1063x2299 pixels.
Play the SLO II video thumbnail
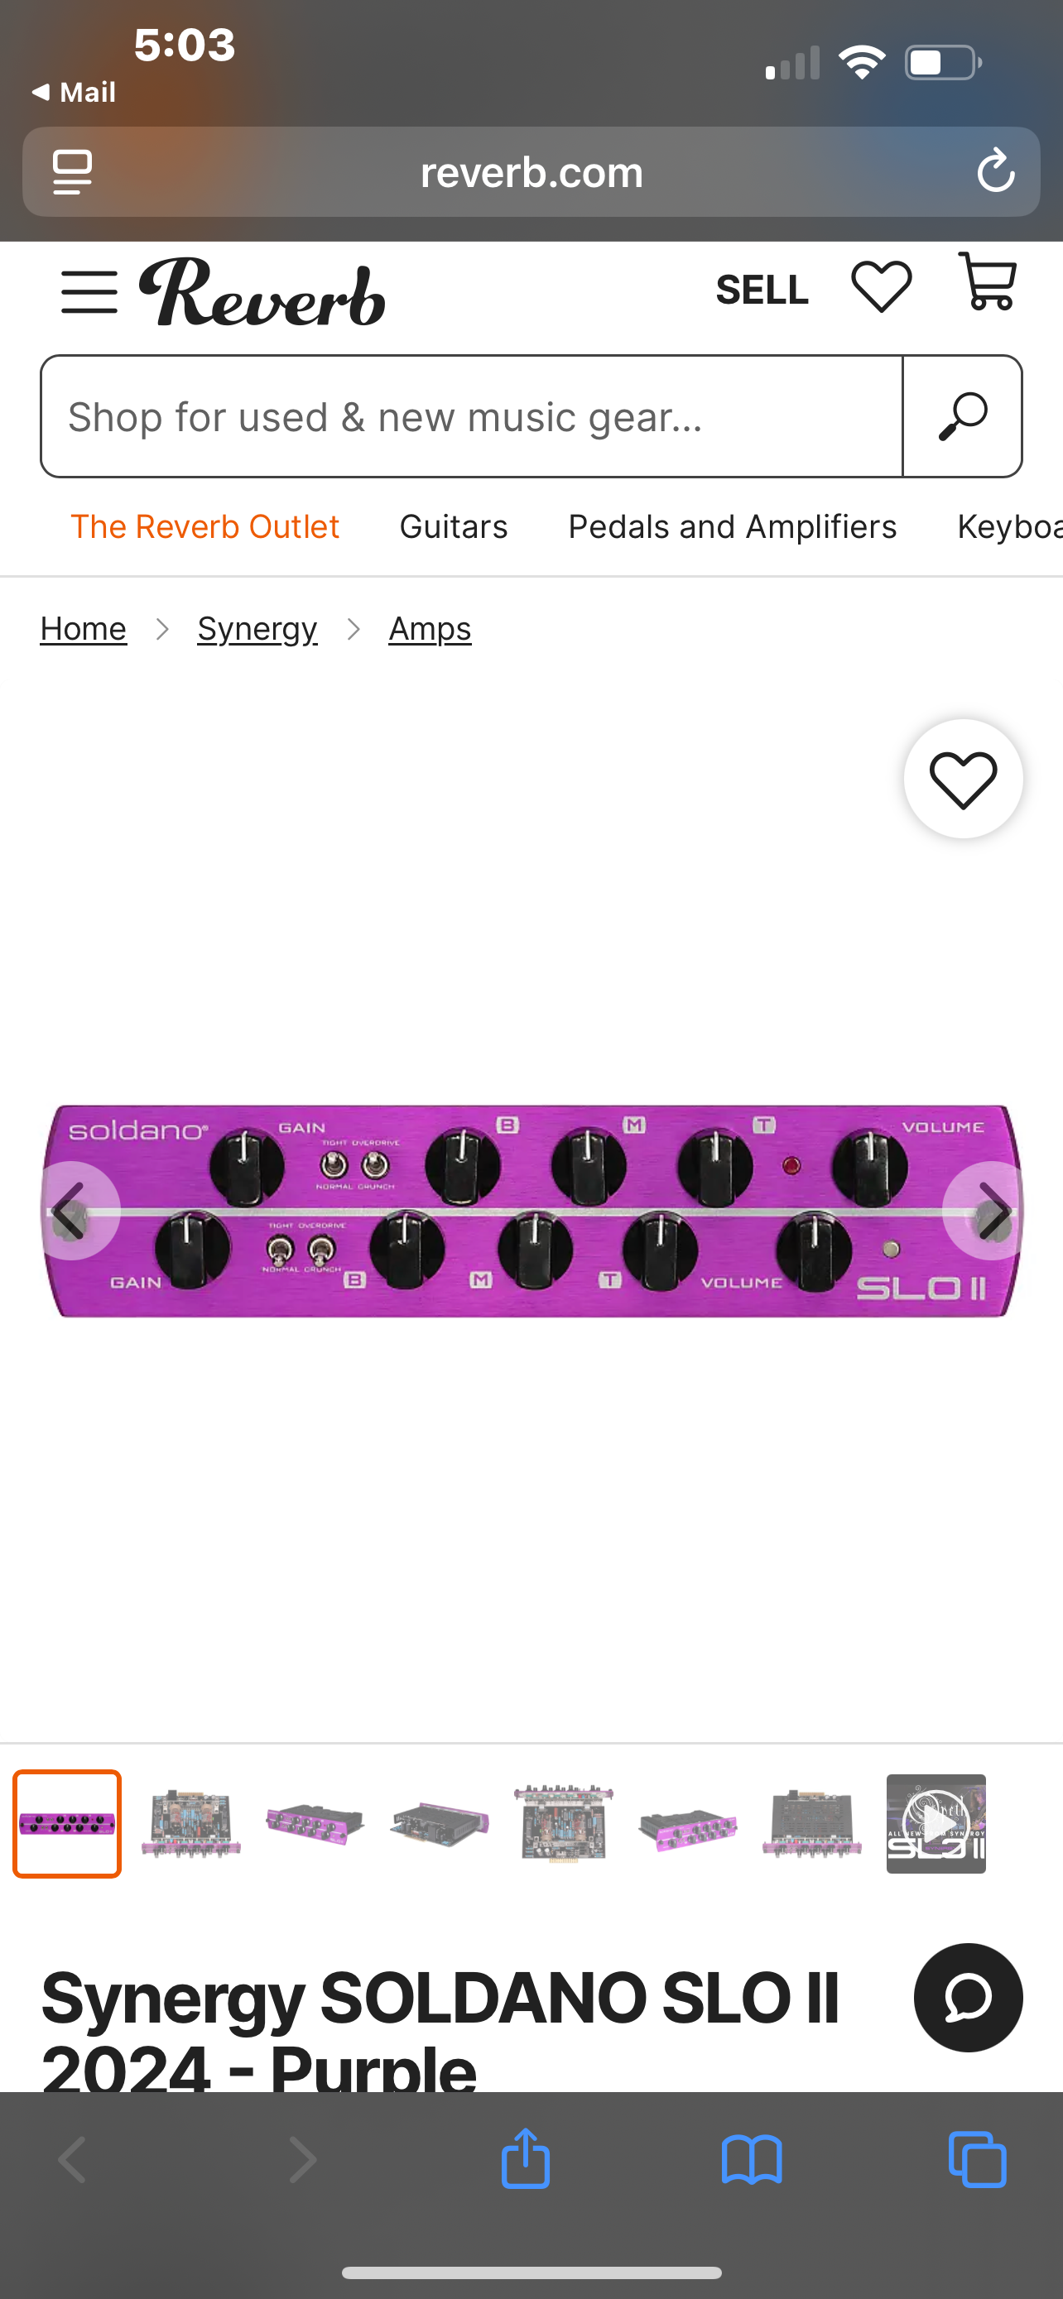tap(936, 1823)
